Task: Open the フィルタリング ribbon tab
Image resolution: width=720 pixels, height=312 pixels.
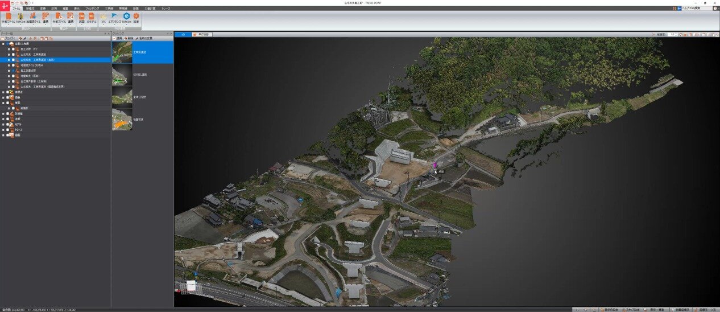Action: [x=92, y=9]
